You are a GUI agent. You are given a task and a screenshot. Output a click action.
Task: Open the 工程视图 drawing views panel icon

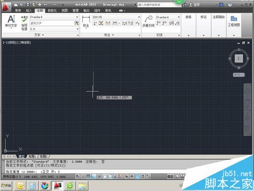point(234,21)
